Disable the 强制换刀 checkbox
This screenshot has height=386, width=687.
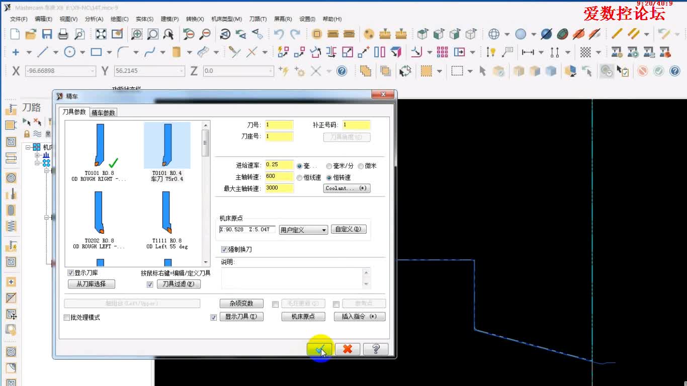coord(224,249)
